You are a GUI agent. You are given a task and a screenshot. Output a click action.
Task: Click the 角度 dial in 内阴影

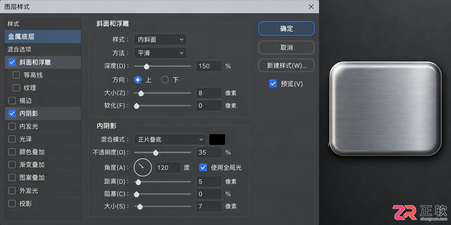[143, 167]
